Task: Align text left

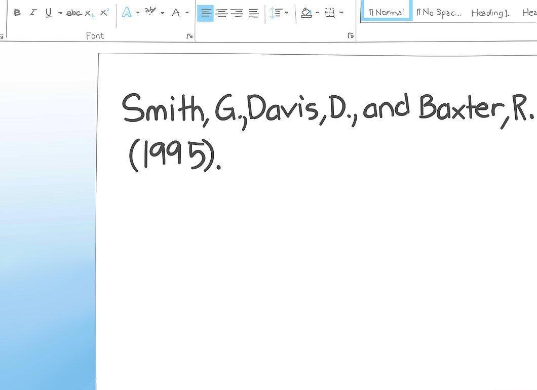Action: 206,13
